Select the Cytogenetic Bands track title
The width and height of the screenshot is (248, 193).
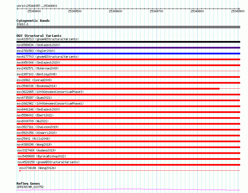pos(33,21)
